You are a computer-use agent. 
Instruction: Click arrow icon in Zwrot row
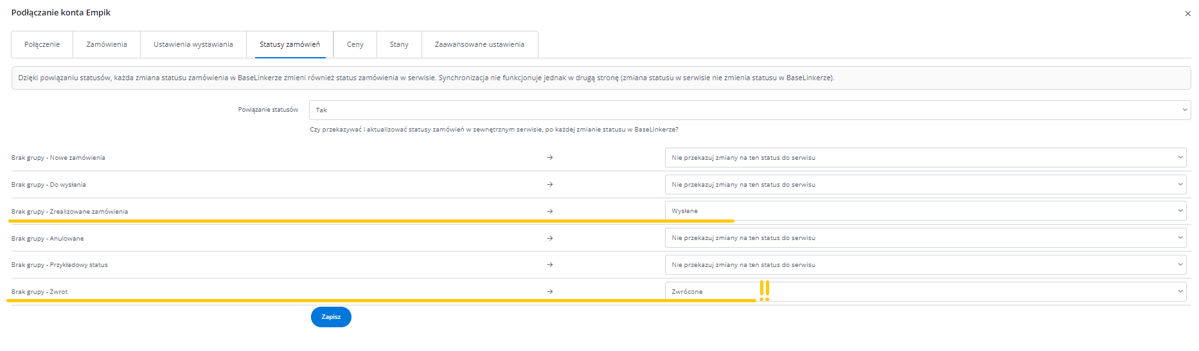(x=550, y=291)
